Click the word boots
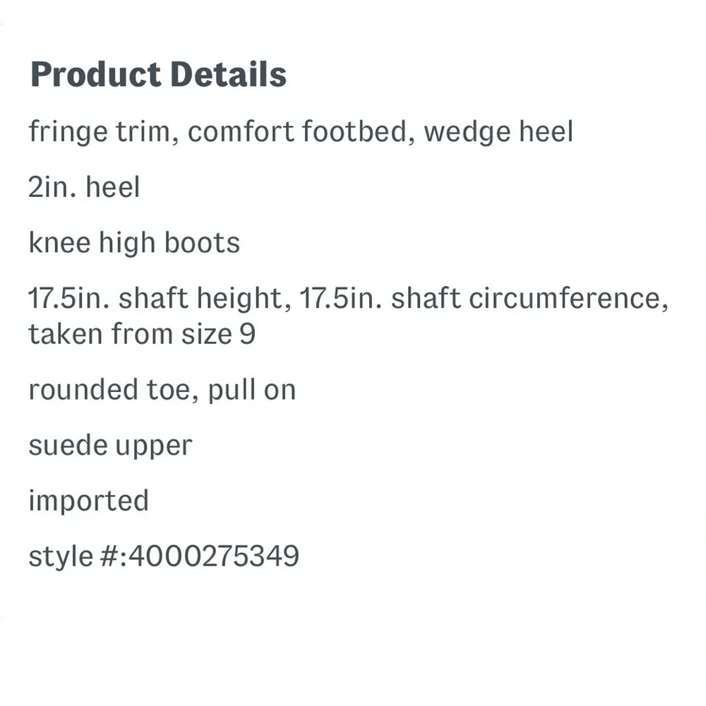 click(x=202, y=243)
